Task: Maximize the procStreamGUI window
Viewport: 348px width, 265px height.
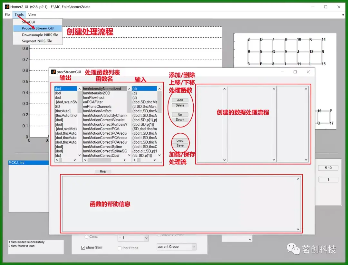Action: [x=295, y=72]
